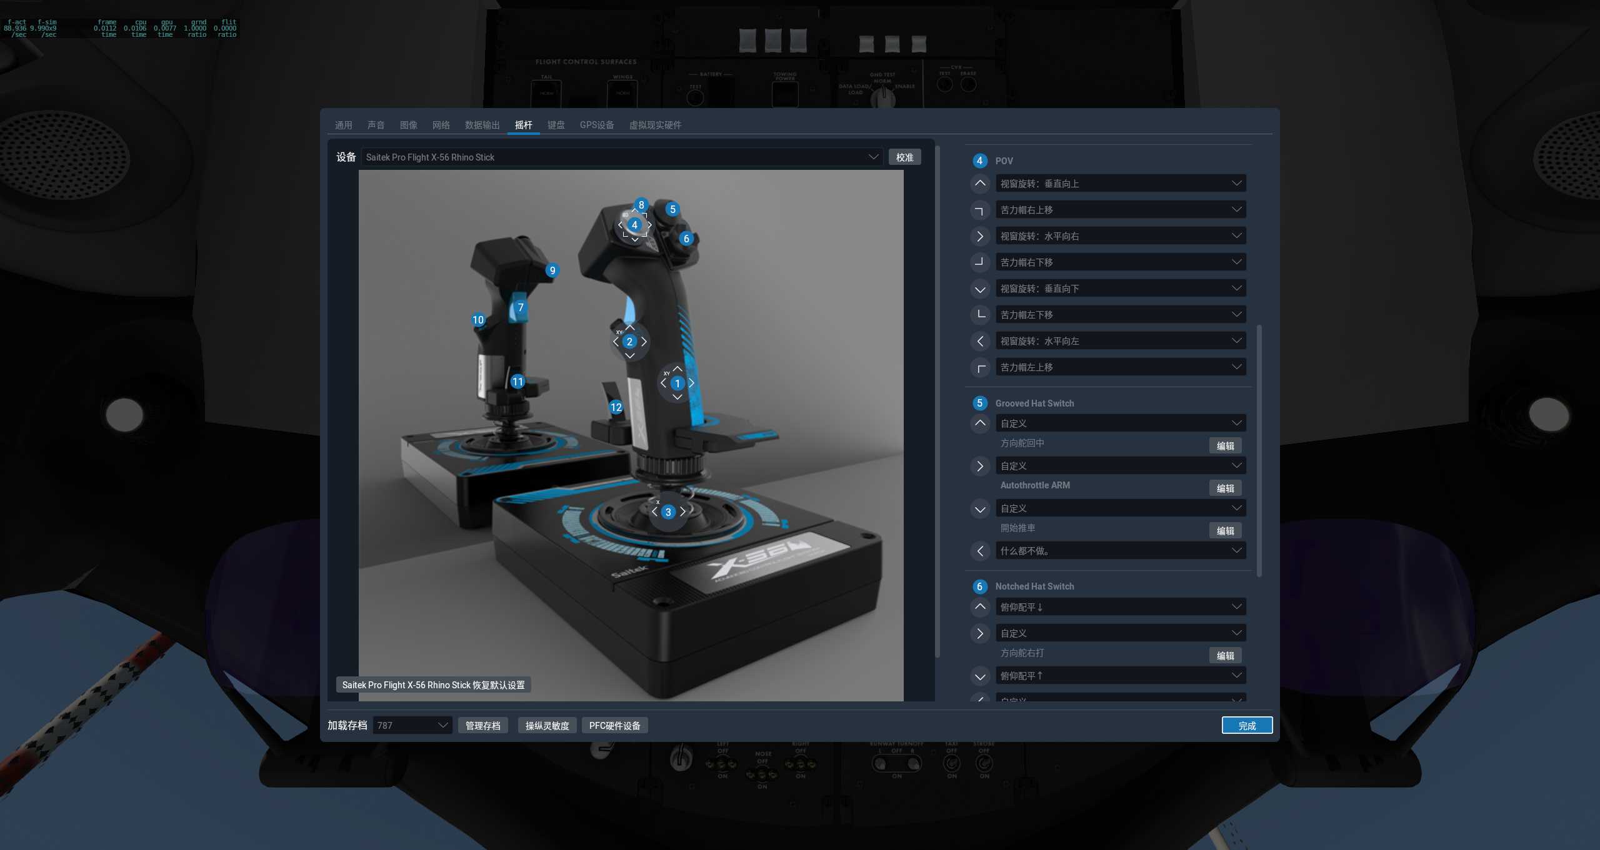1600x850 pixels.
Task: Open the 787 profile dropdown
Action: [412, 725]
